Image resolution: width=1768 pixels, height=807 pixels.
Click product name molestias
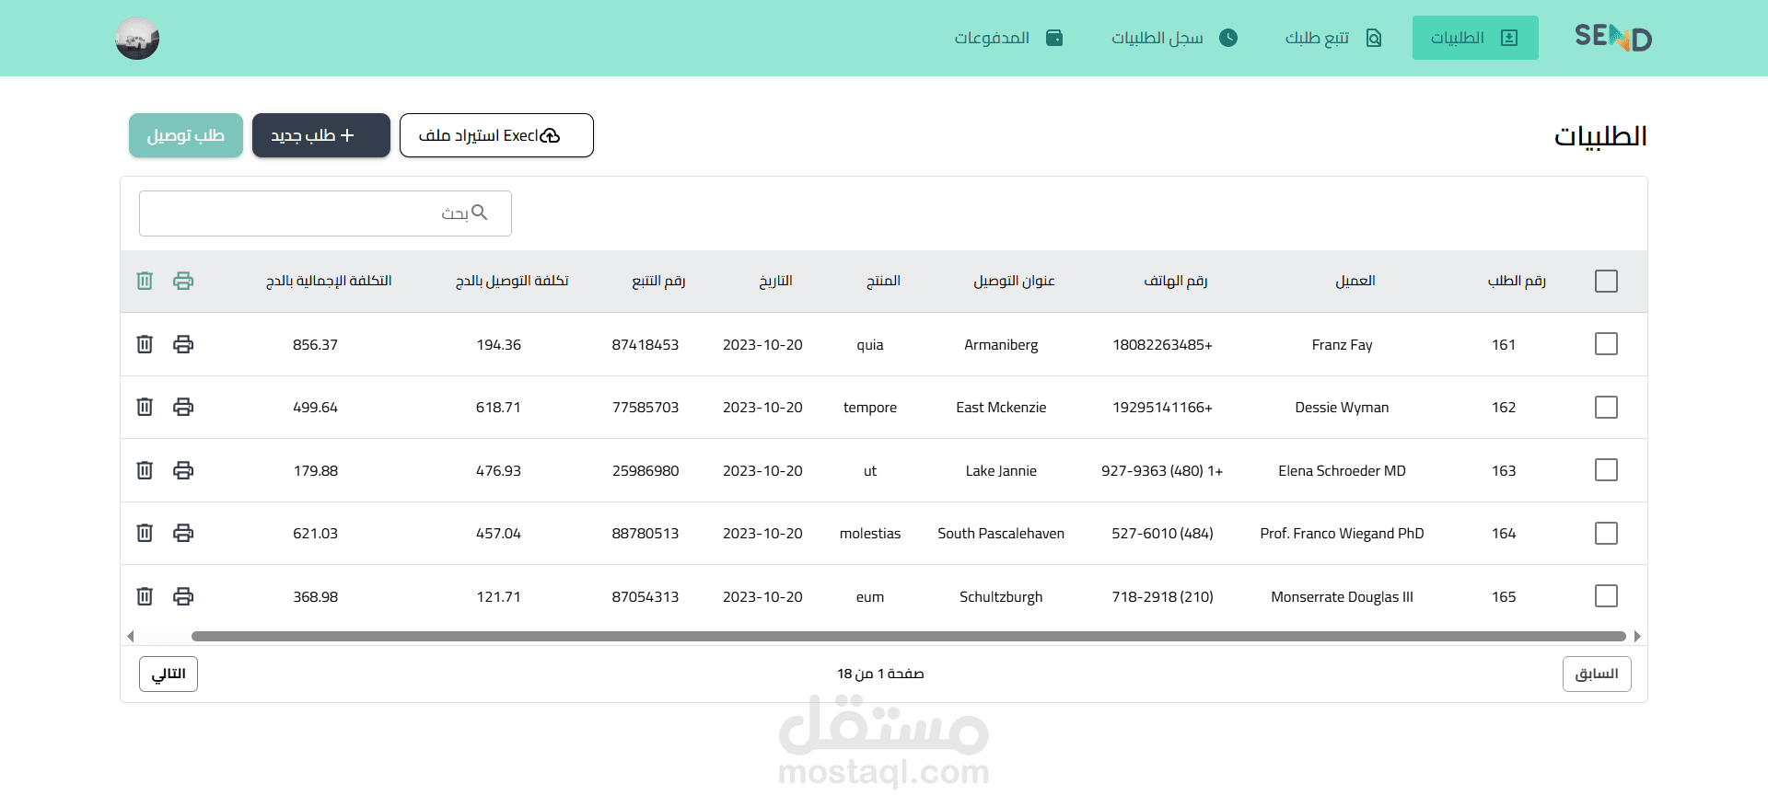870,534
